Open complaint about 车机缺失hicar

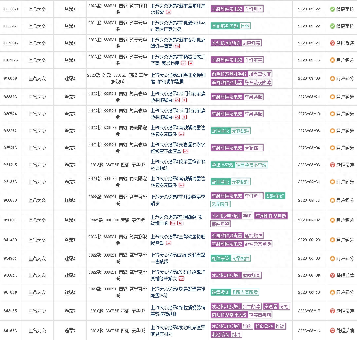click(x=178, y=26)
